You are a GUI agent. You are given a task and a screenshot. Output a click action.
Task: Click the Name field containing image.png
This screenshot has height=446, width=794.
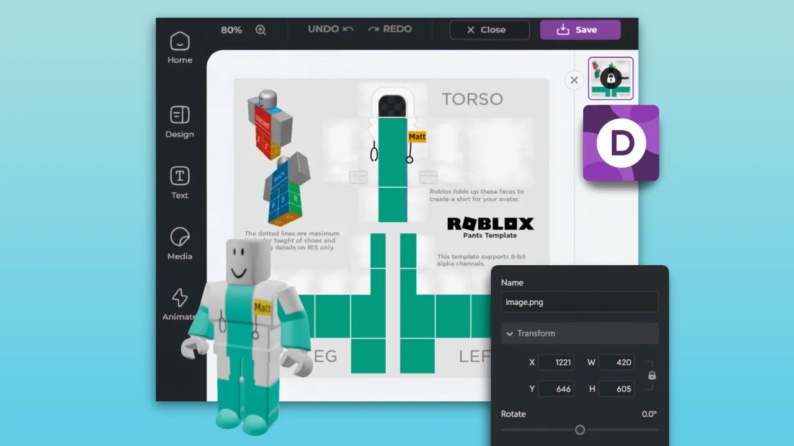click(579, 302)
